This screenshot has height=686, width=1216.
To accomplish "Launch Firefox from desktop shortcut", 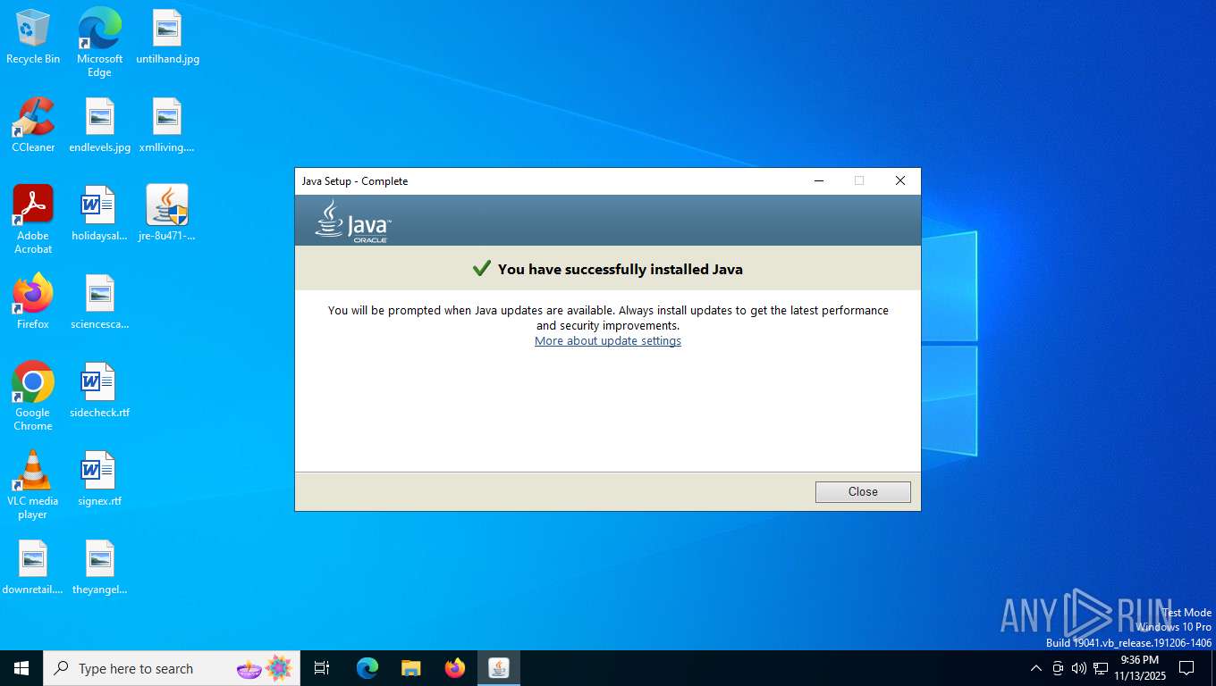I will point(33,302).
